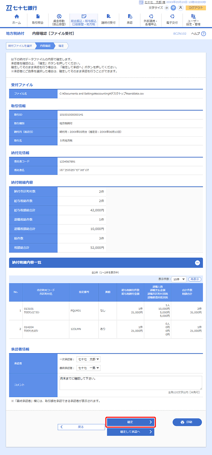Screen dimensions: 212x455
Task: Click the 戻る button
Action: pos(81,427)
